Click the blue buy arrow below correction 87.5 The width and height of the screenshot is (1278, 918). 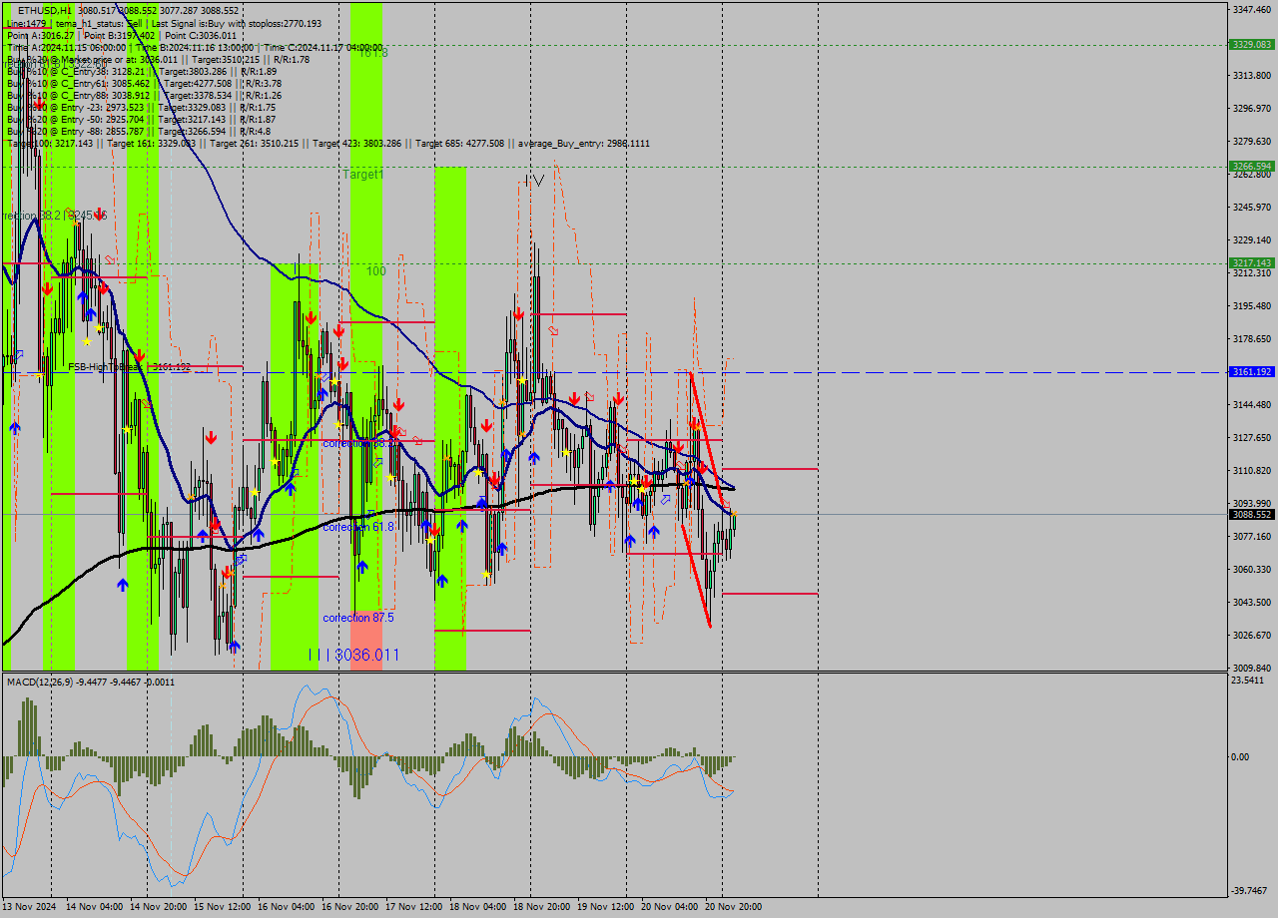pos(361,567)
